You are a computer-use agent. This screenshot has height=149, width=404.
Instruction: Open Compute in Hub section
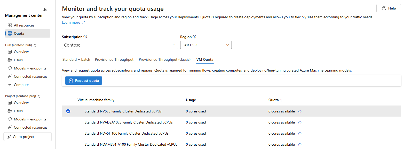click(x=21, y=85)
